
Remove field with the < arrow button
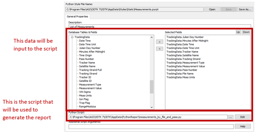(159, 49)
